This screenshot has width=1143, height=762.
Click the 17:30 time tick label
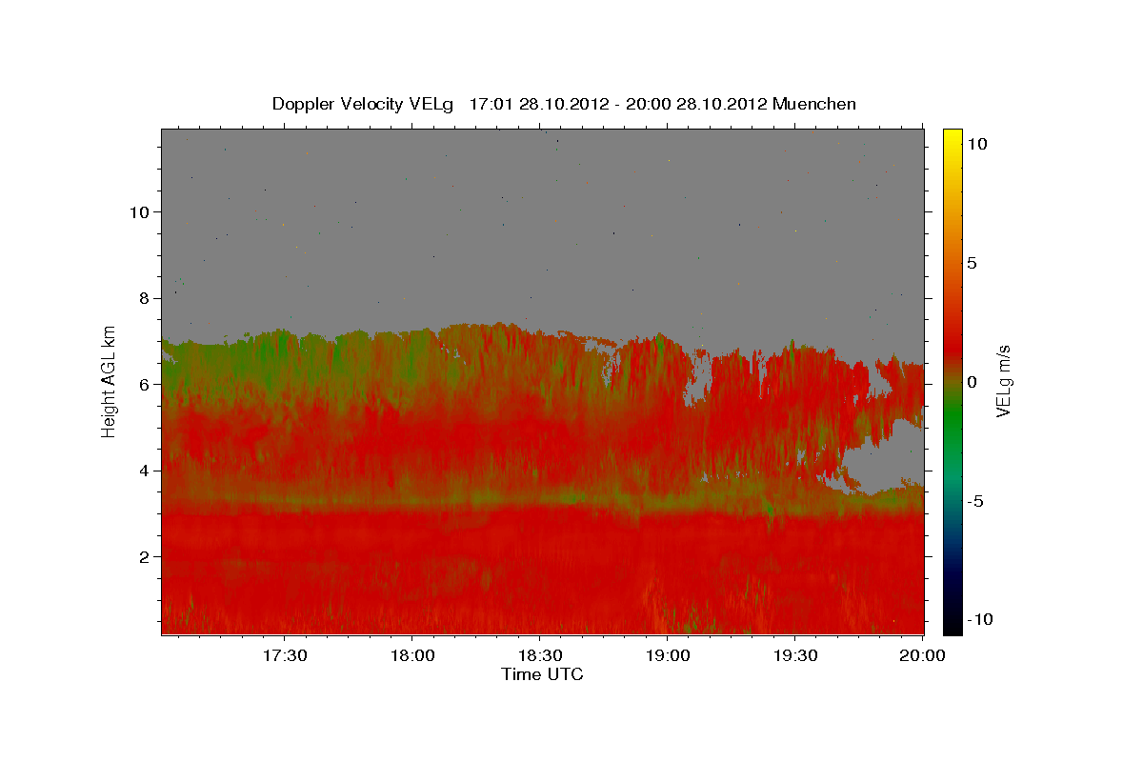click(284, 655)
